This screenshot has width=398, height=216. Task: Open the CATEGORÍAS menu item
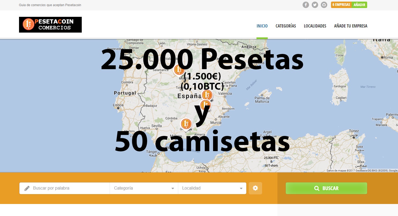pyautogui.click(x=286, y=26)
